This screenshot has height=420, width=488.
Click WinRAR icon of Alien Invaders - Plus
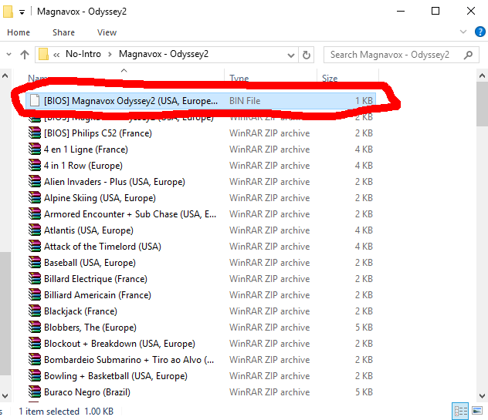coord(35,181)
